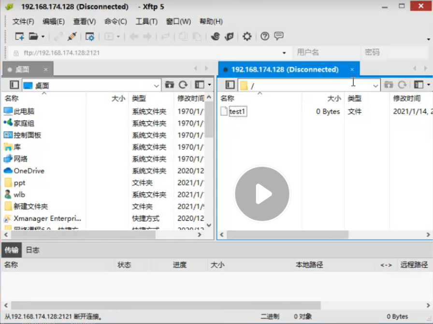
Task: Click the feedback speech bubble icon
Action: click(x=279, y=36)
